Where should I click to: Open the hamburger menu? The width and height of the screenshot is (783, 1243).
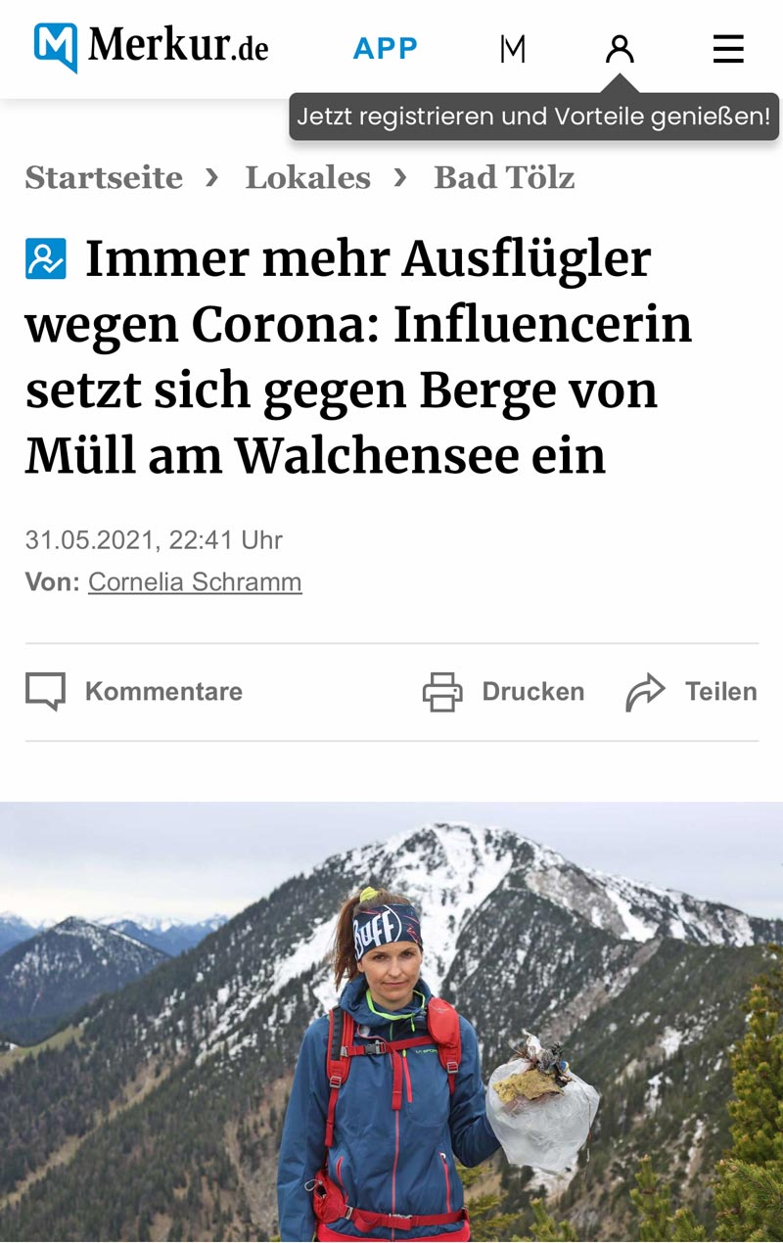(x=728, y=48)
